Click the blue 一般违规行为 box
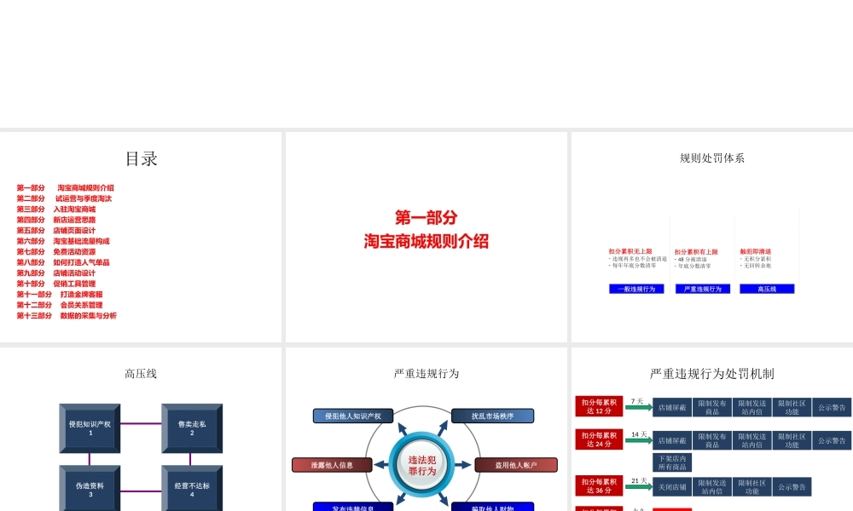853x511 pixels. (x=636, y=289)
